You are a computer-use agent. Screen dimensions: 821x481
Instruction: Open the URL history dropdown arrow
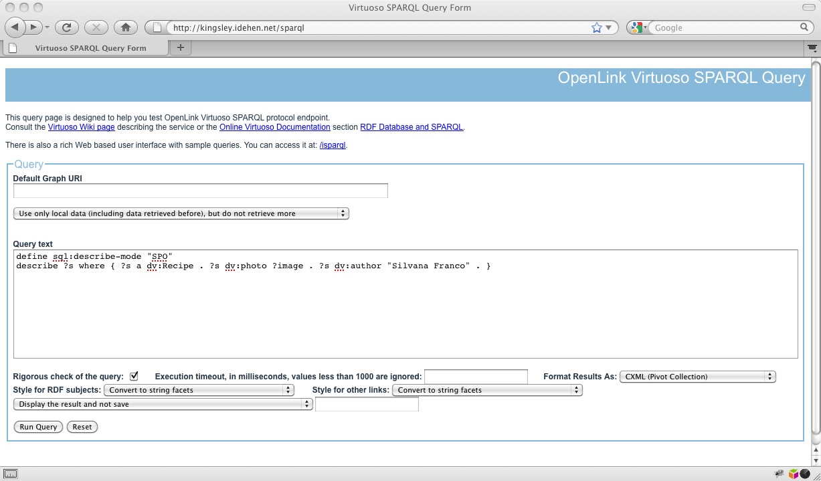tap(609, 28)
